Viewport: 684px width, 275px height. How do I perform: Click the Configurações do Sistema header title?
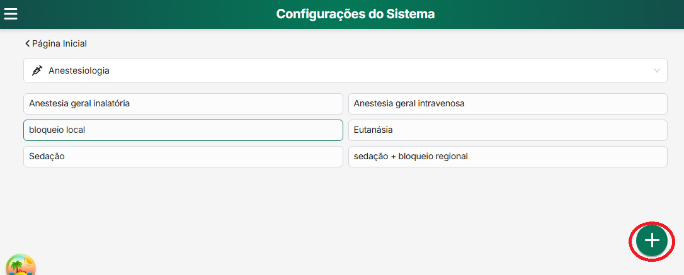355,14
